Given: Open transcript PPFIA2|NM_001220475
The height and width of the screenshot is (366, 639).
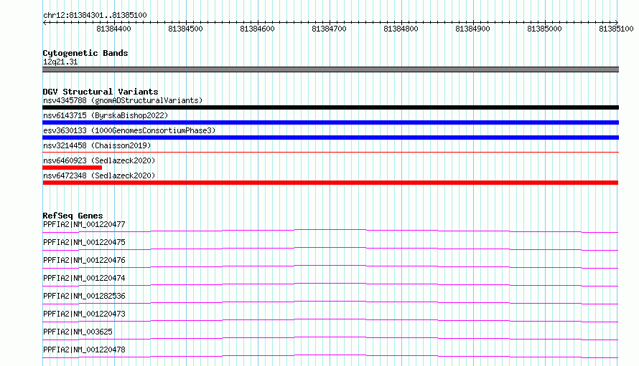Looking at the screenshot, I should tap(84, 242).
